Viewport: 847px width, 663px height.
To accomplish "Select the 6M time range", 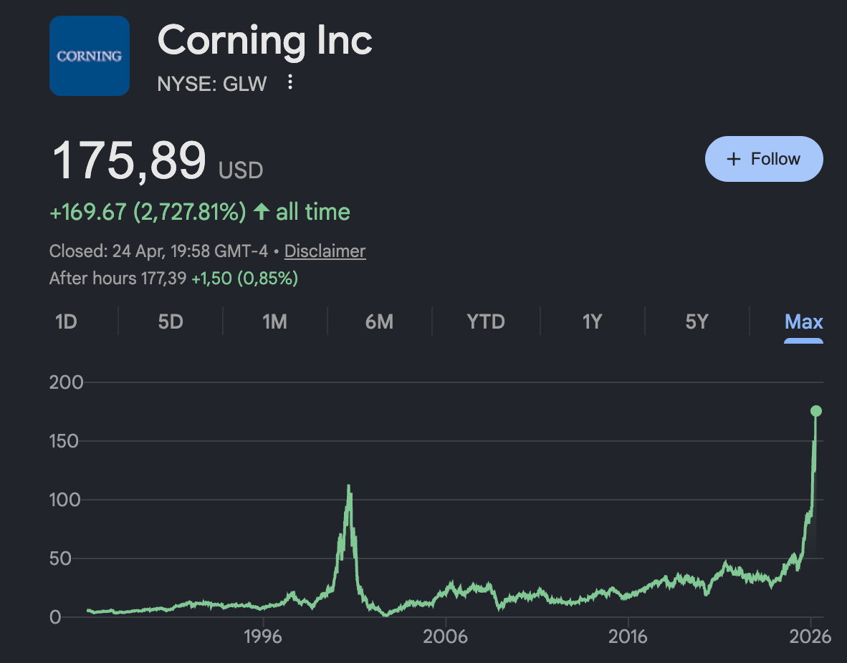I will (379, 321).
